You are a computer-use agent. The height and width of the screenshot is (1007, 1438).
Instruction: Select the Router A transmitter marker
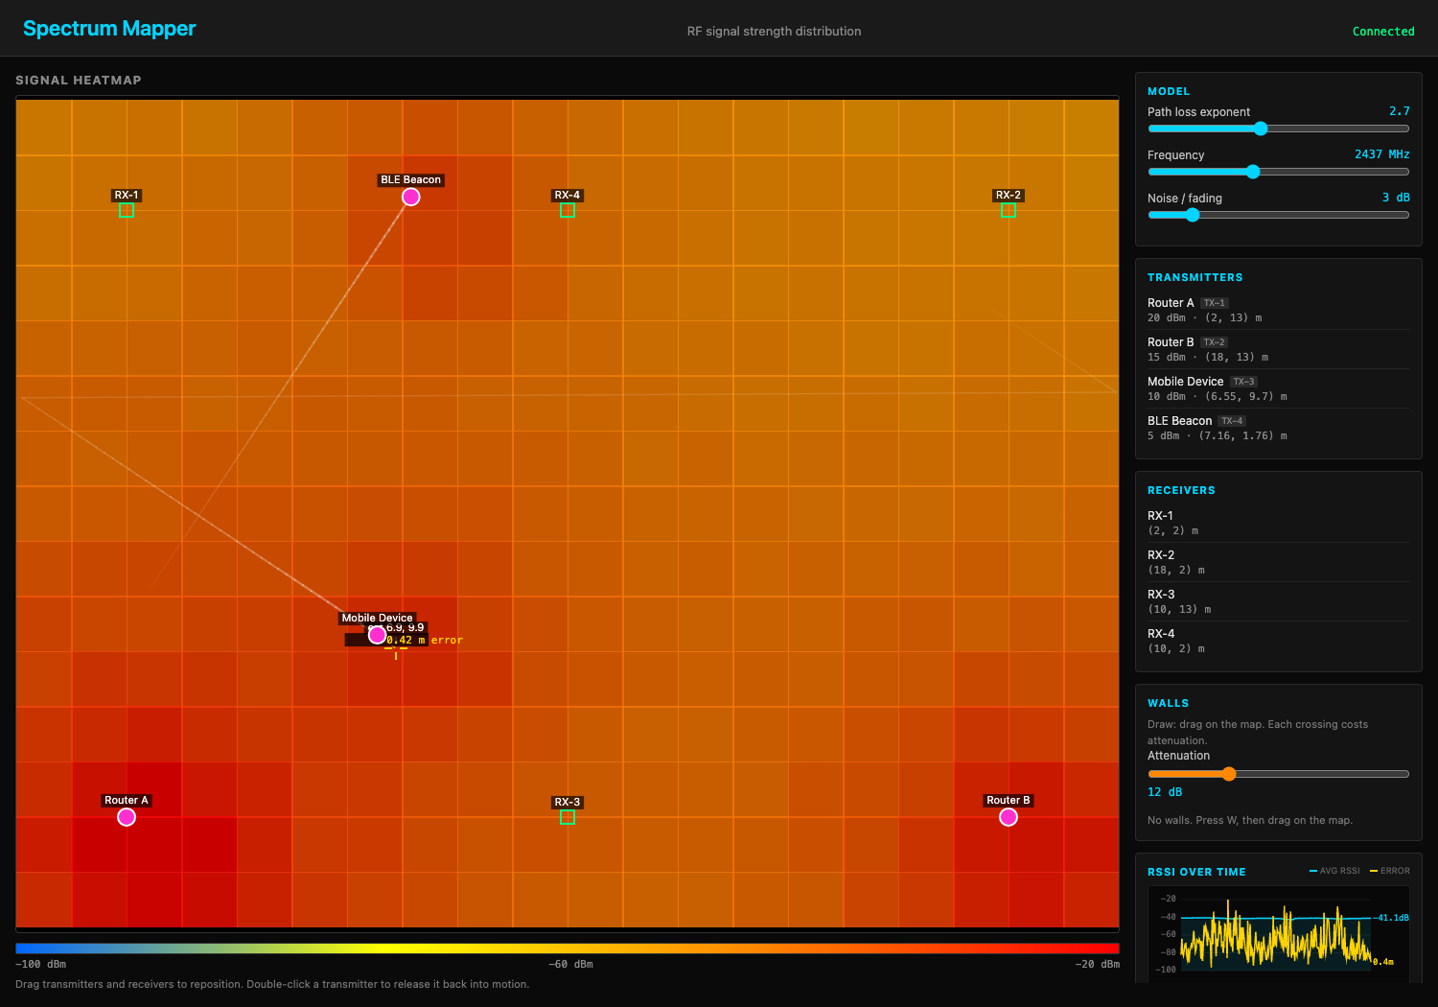point(127,817)
